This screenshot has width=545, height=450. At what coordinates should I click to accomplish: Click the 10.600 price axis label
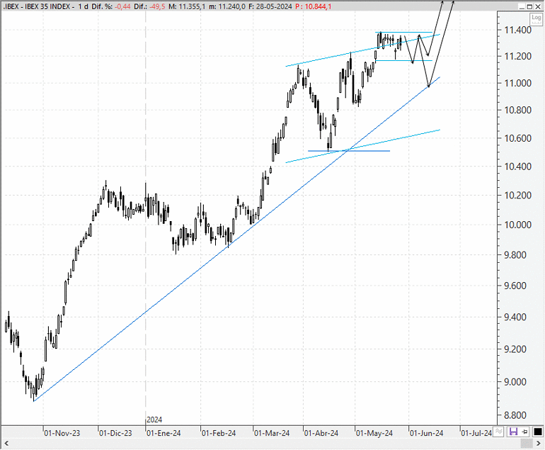tap(518, 138)
